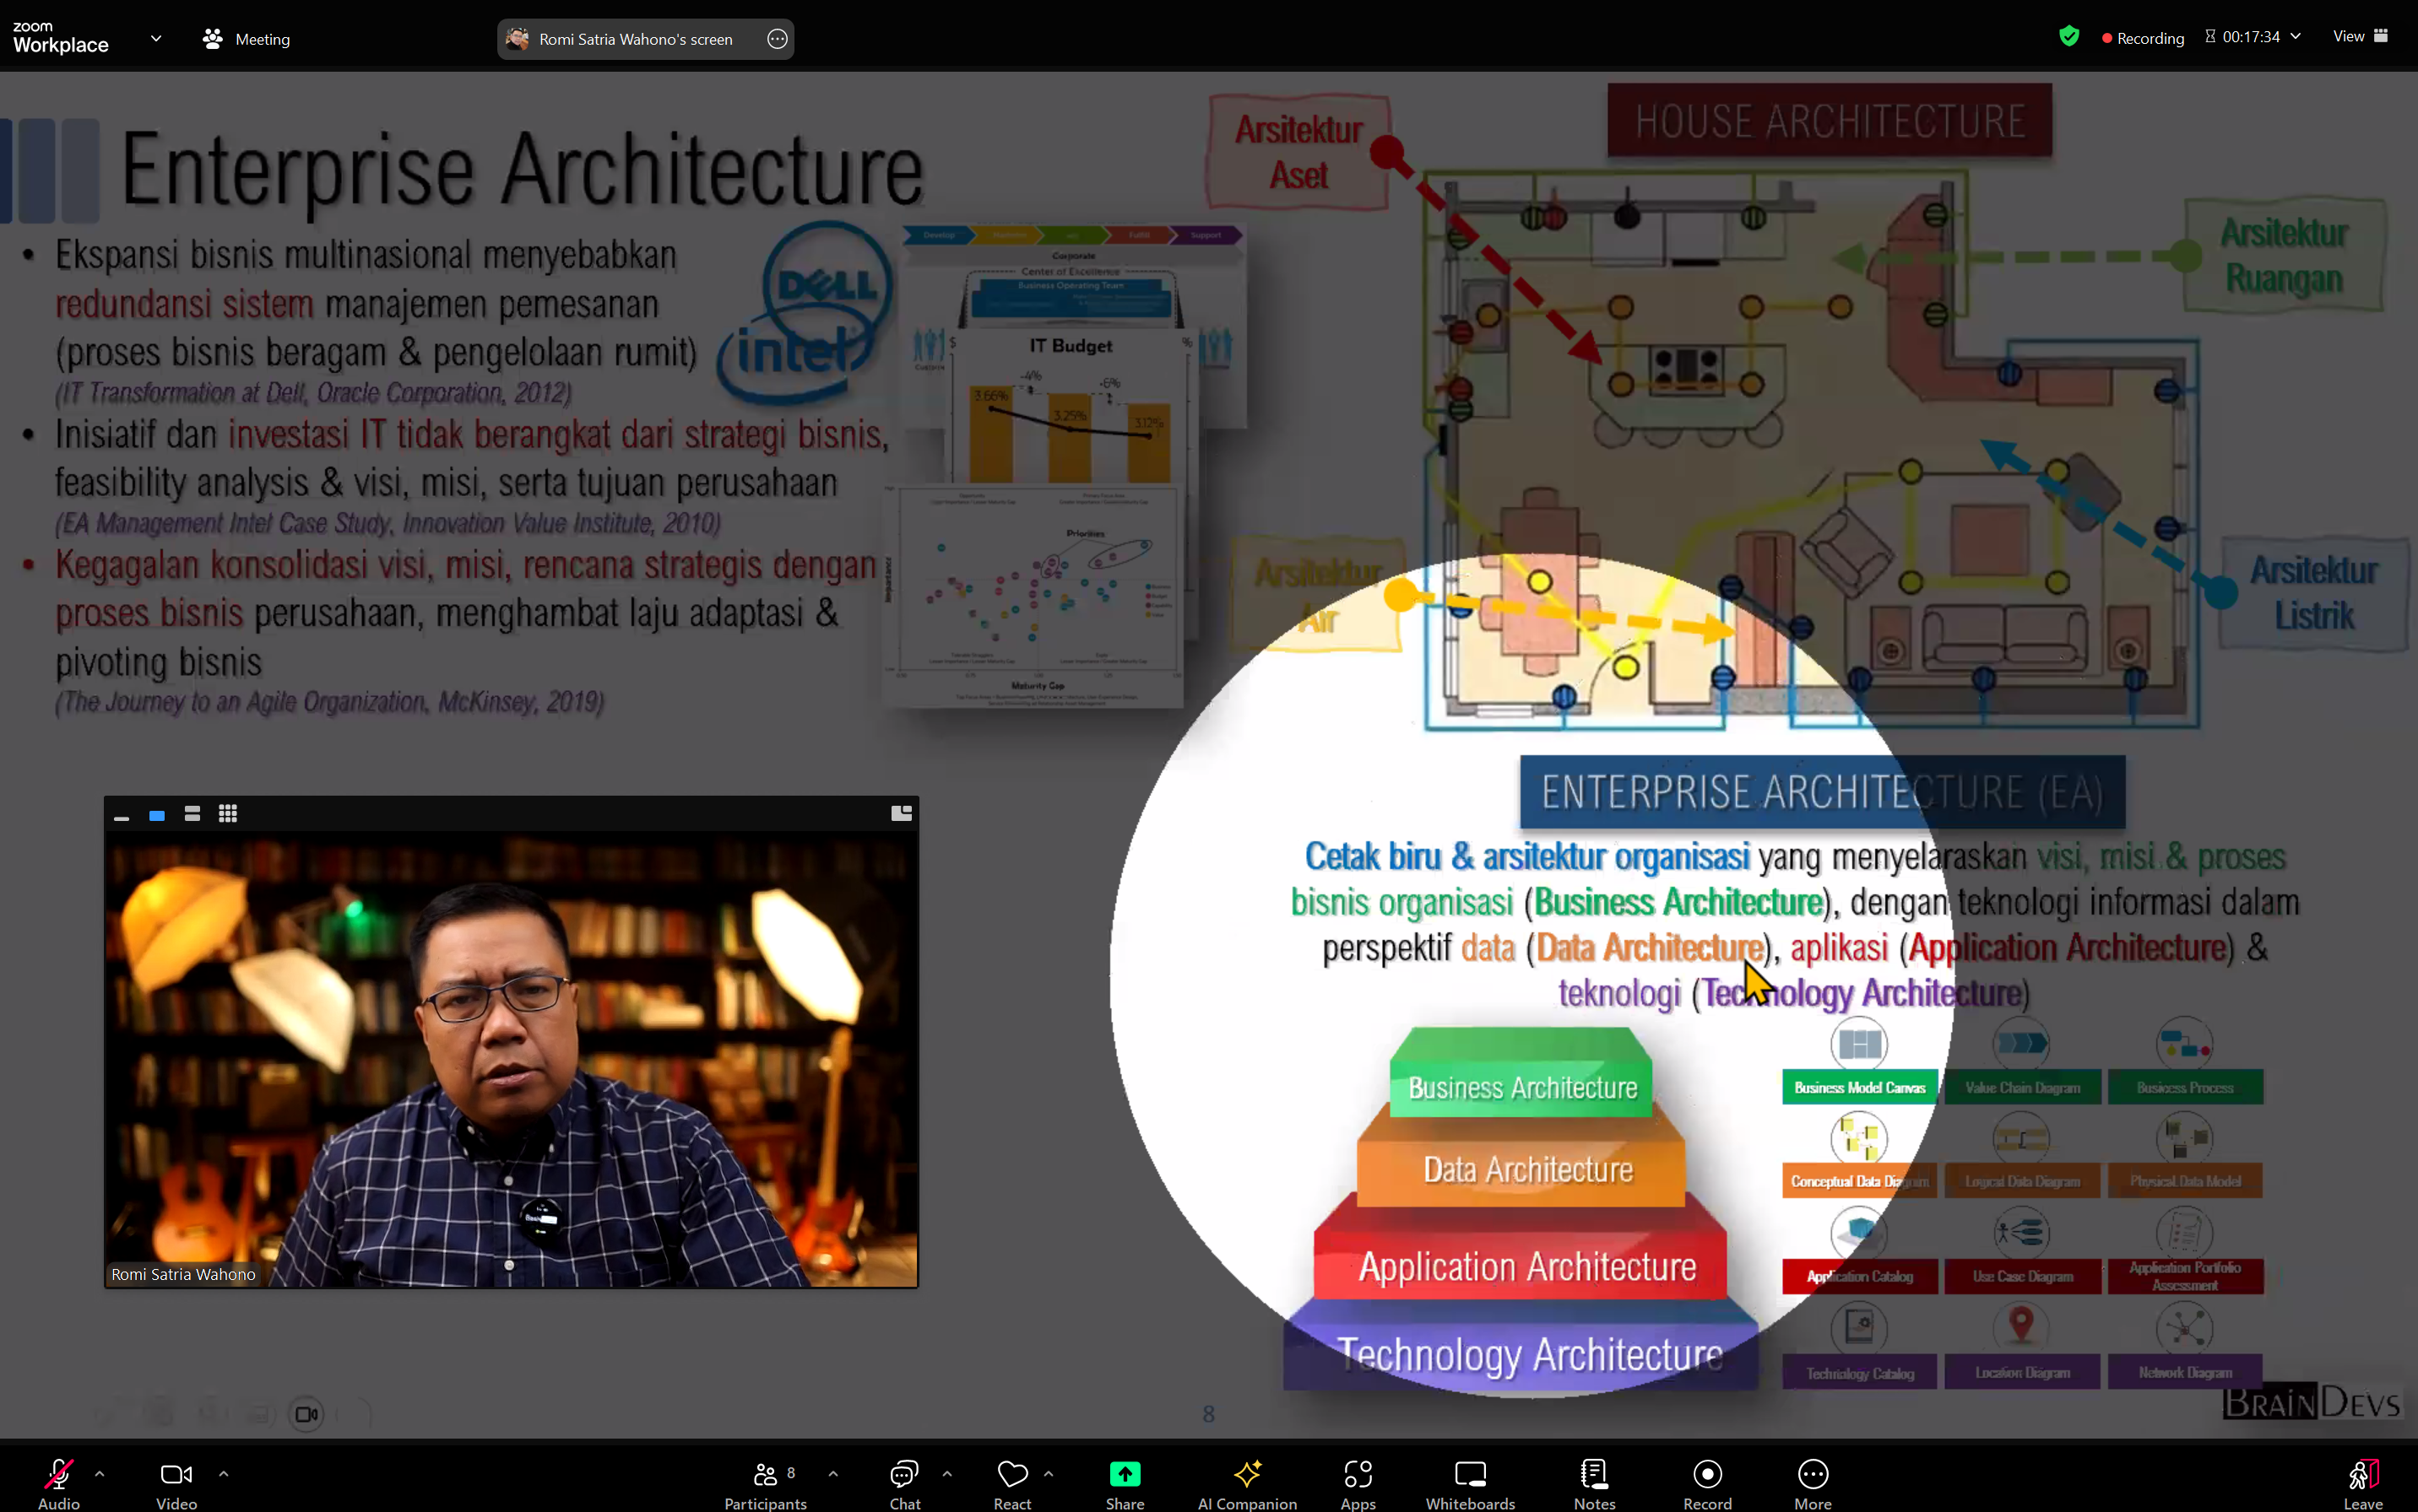Toggle camera with the Video button
The height and width of the screenshot is (1512, 2418).
click(176, 1474)
